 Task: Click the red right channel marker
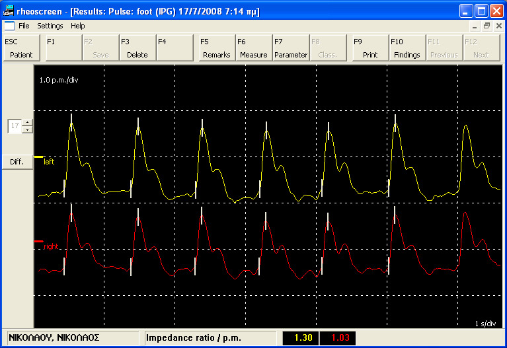tap(38, 241)
